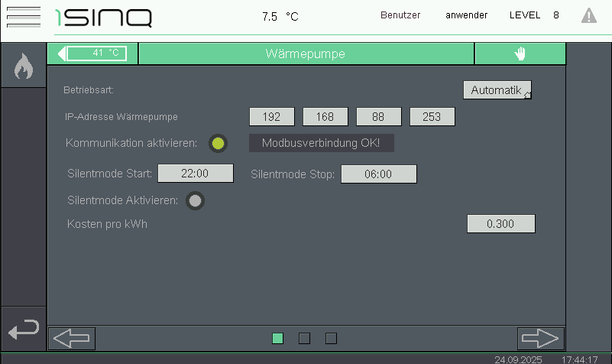Screen dimensions: 612x364
Task: Select the first page indicator square
Action: (277, 338)
